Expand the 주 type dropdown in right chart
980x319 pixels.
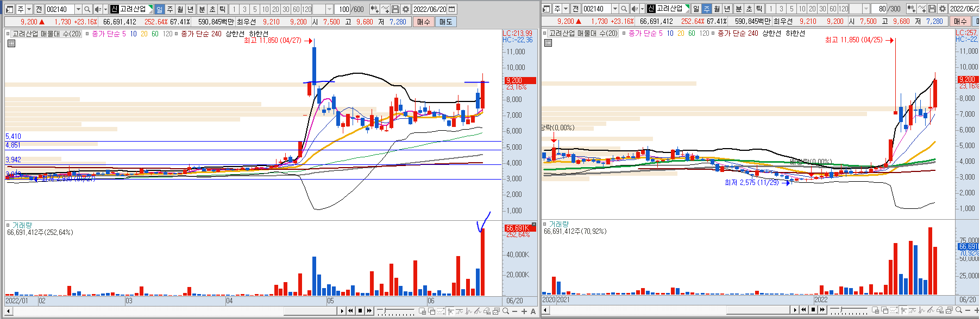pos(566,9)
